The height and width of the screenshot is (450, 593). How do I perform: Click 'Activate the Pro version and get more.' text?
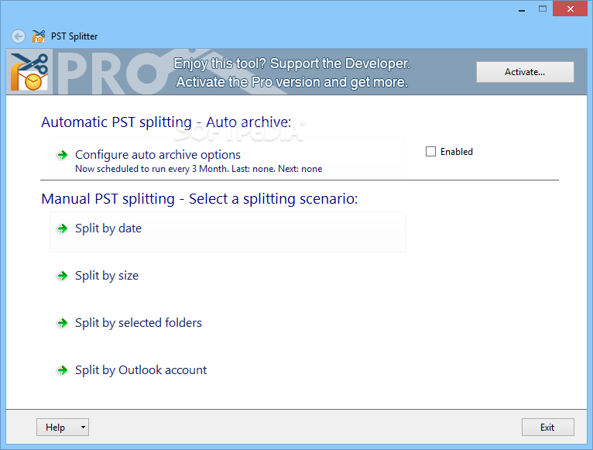[292, 82]
